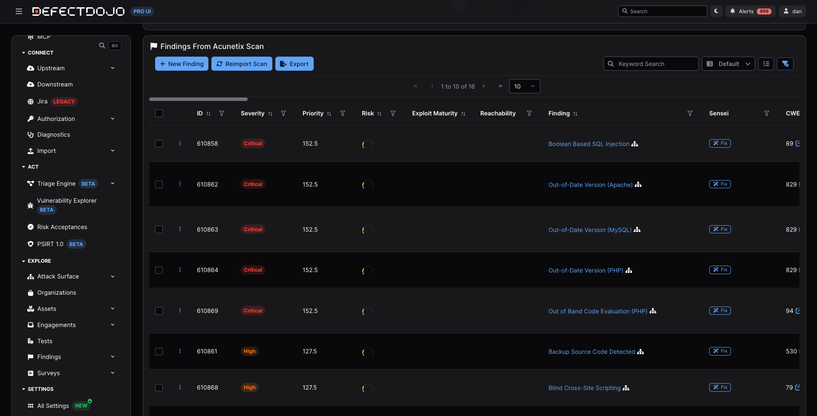This screenshot has width=817, height=416.
Task: Open the Finding column filter
Action: coord(690,113)
